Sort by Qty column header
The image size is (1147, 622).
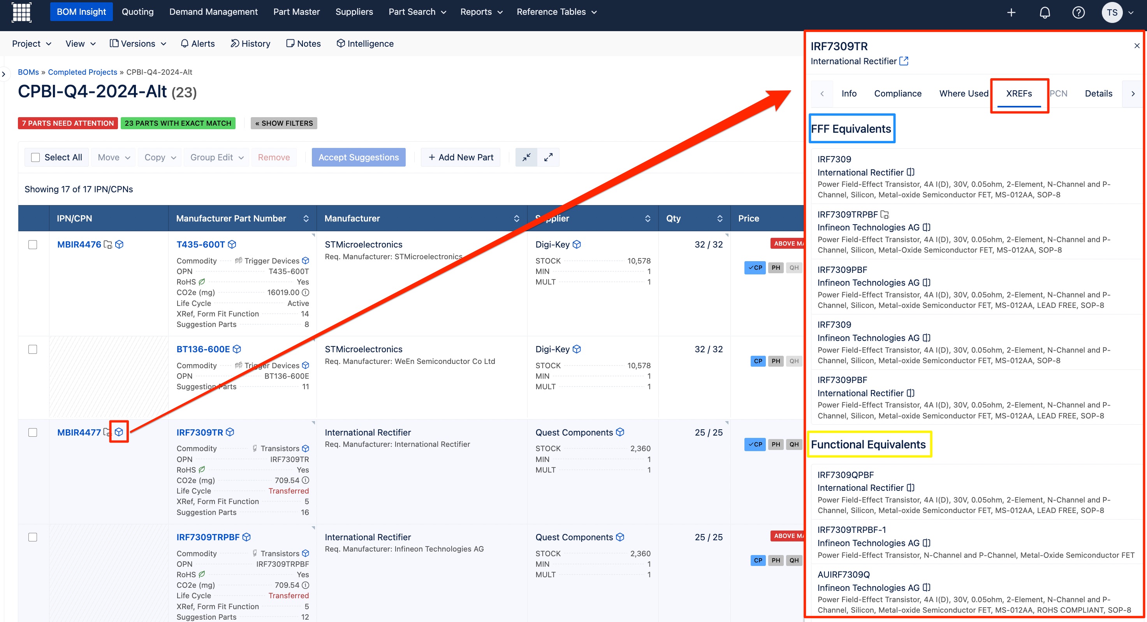[694, 218]
